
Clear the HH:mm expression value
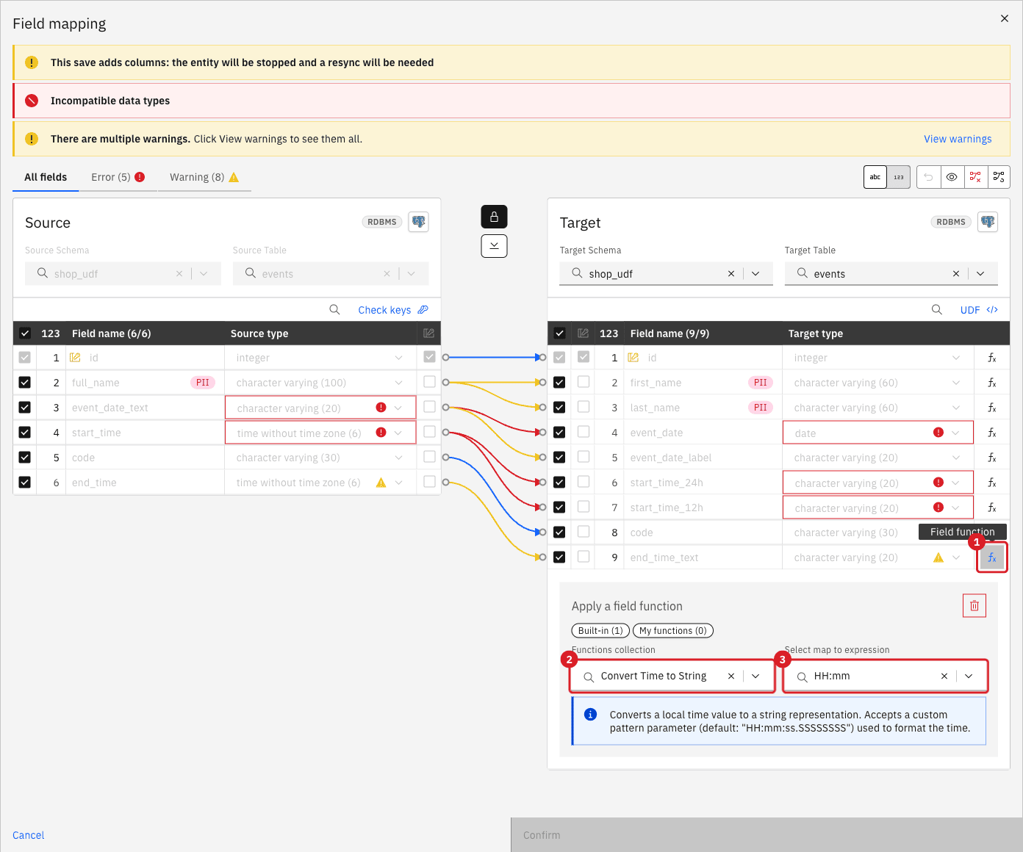pyautogui.click(x=944, y=676)
